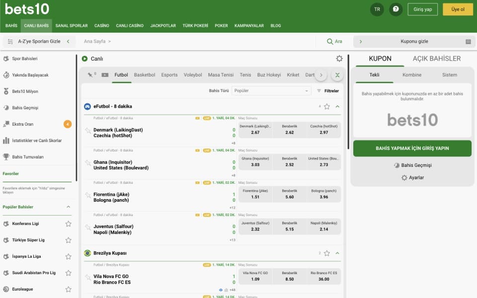Favorite Suudi Arabistan Pro Lig star

click(69, 273)
